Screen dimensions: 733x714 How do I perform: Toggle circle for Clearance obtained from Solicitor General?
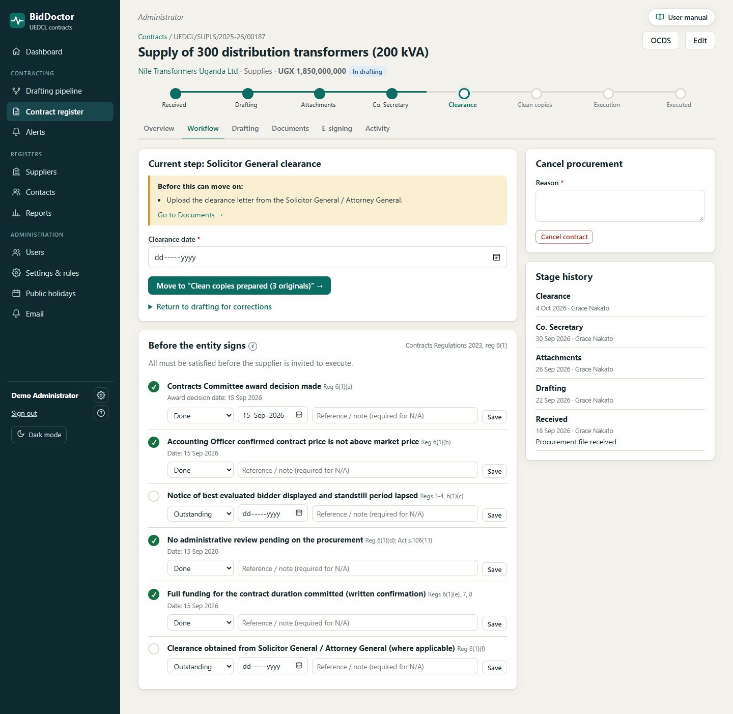(x=154, y=649)
